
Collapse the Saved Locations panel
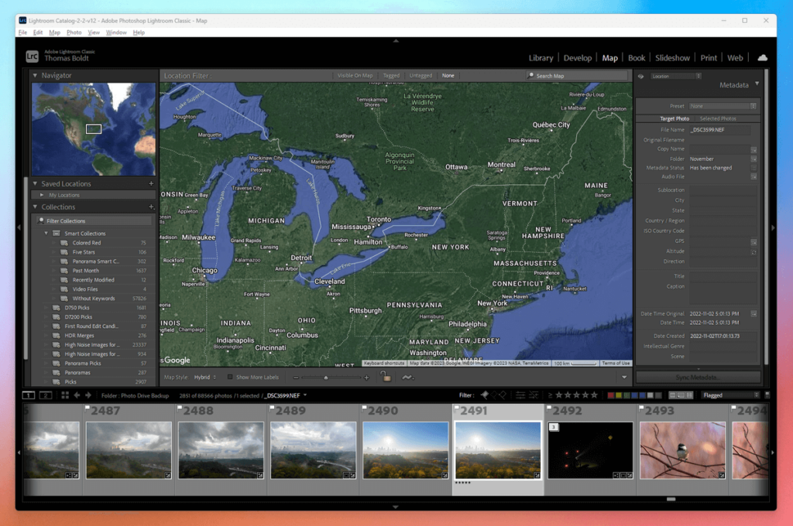[35, 184]
